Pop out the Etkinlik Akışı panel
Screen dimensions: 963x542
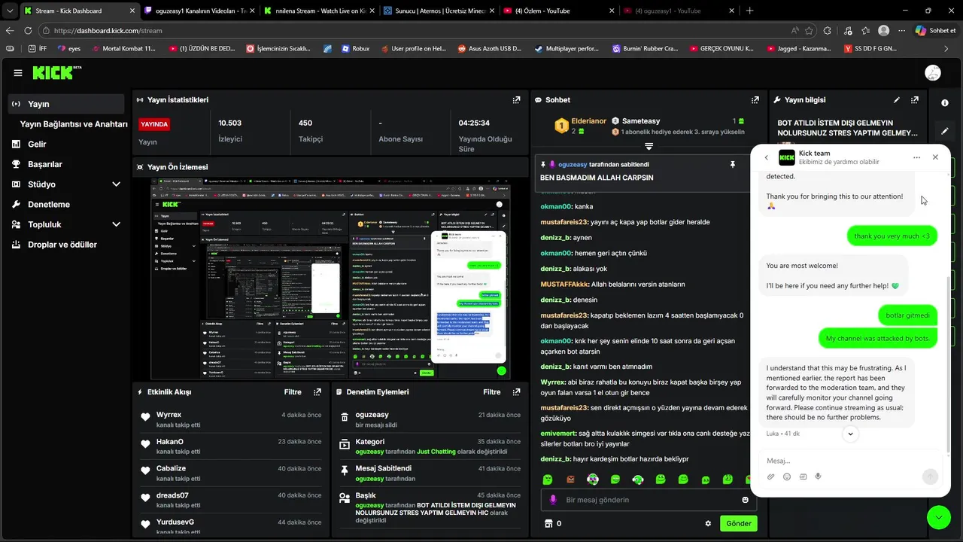click(317, 392)
